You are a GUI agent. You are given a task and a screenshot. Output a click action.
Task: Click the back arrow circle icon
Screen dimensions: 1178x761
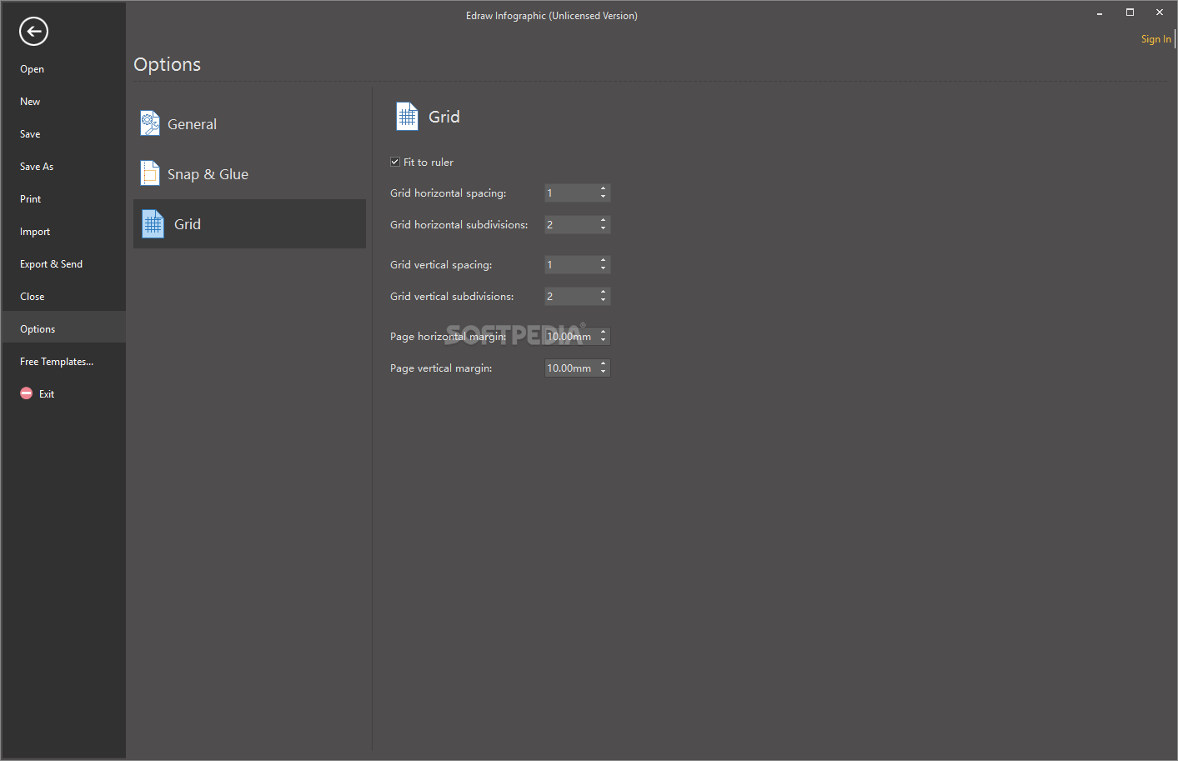[x=33, y=32]
